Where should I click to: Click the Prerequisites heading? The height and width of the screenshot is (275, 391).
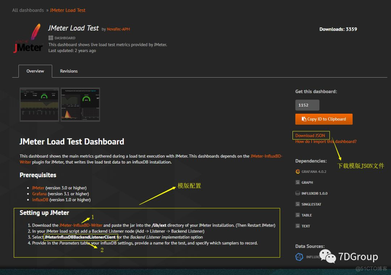pyautogui.click(x=38, y=175)
